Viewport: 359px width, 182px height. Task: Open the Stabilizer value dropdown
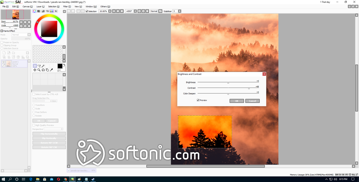tap(179, 11)
